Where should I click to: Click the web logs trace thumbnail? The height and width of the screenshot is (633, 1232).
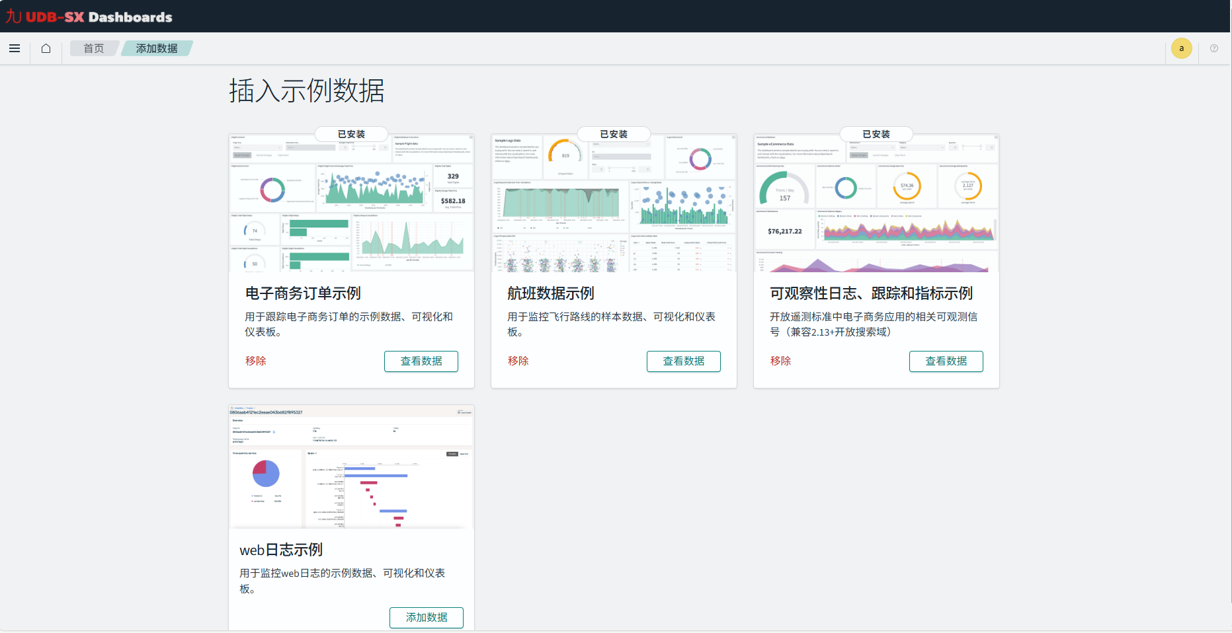click(351, 468)
